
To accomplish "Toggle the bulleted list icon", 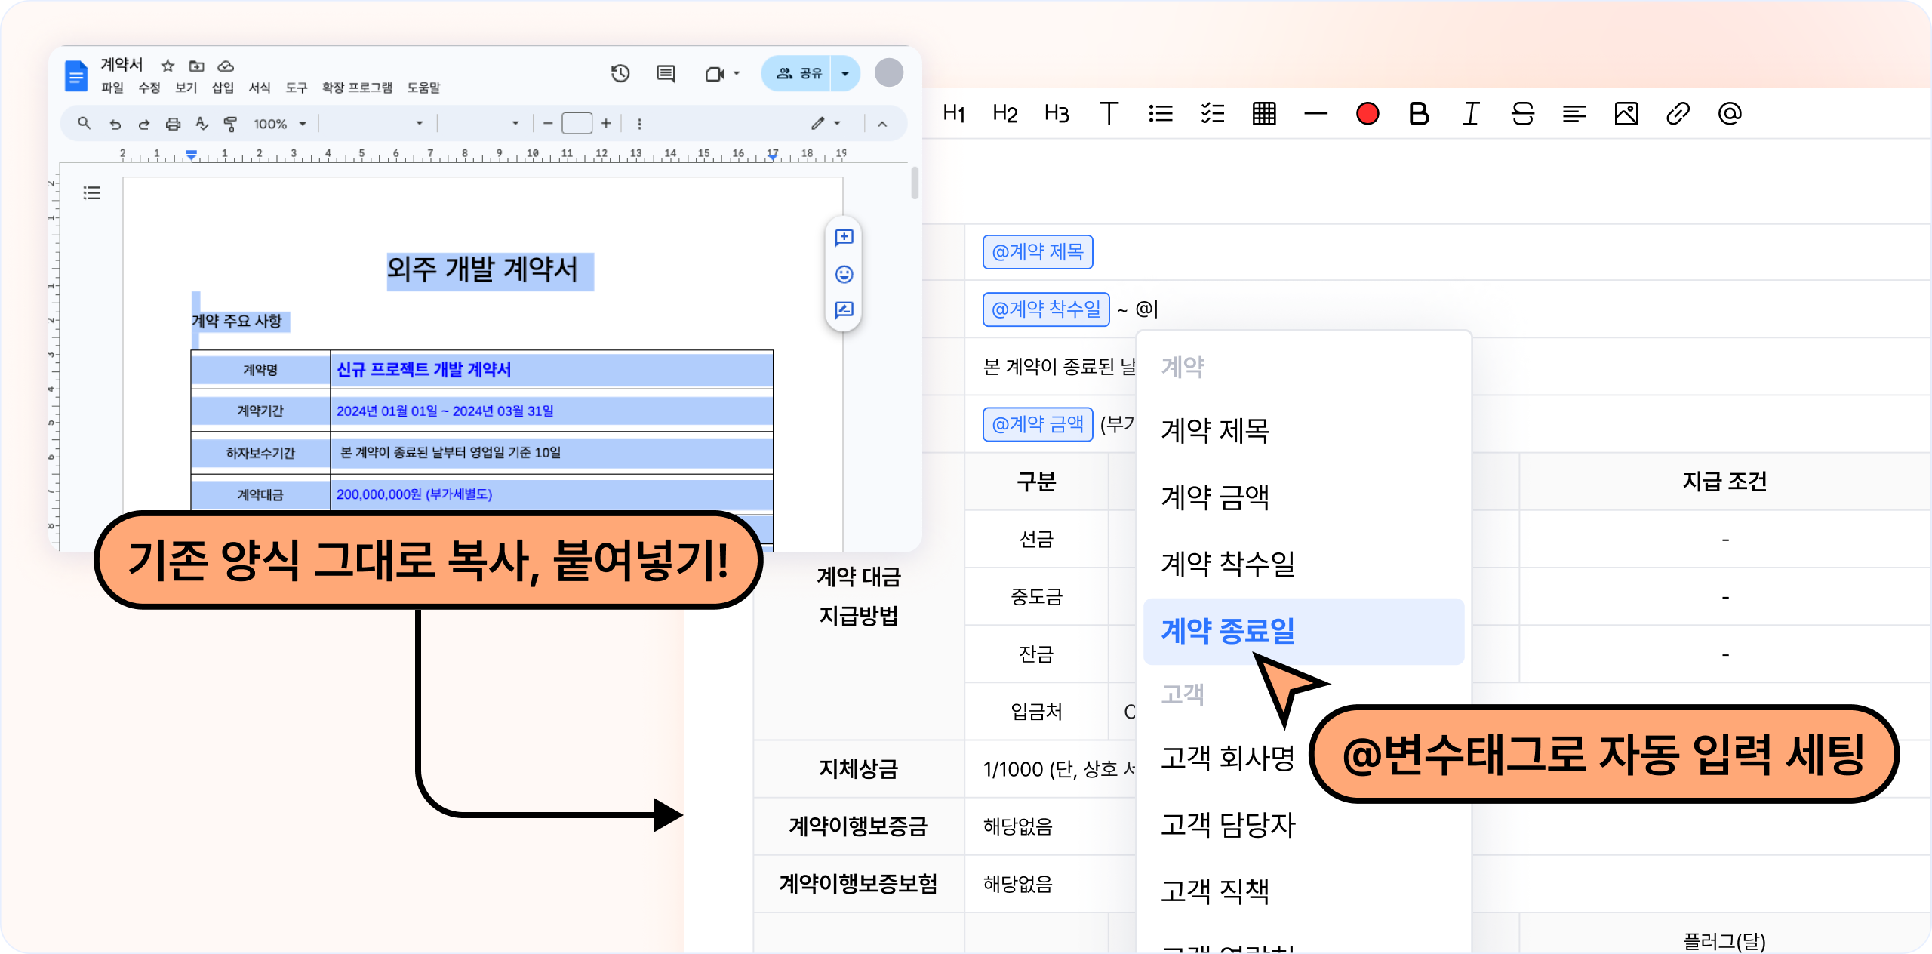I will [1160, 114].
